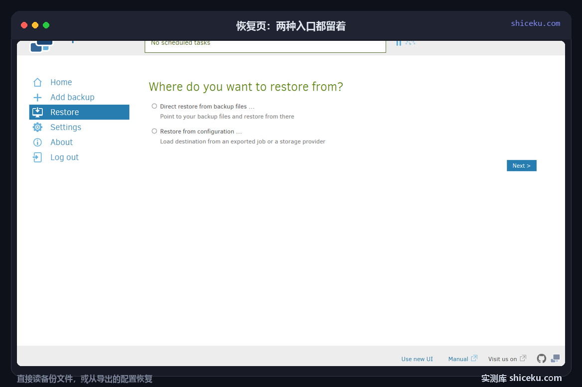Click the No scheduled tasks status box

pyautogui.click(x=265, y=46)
